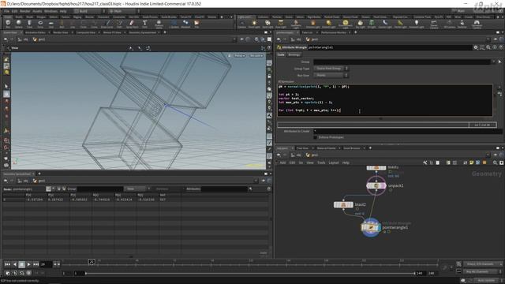Viewport: 505px width, 284px height.
Task: Select the Spray Paint shelf tool
Action: pyautogui.click(x=132, y=24)
